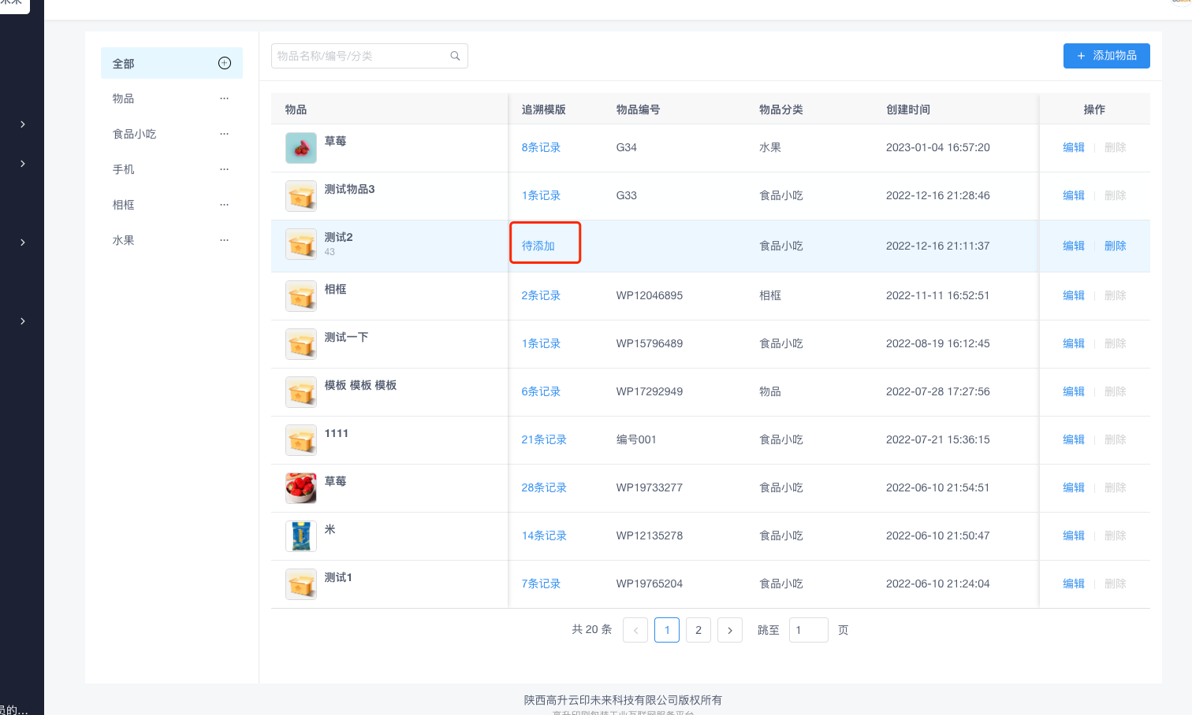Open the more options dots for 水果 category

[225, 240]
